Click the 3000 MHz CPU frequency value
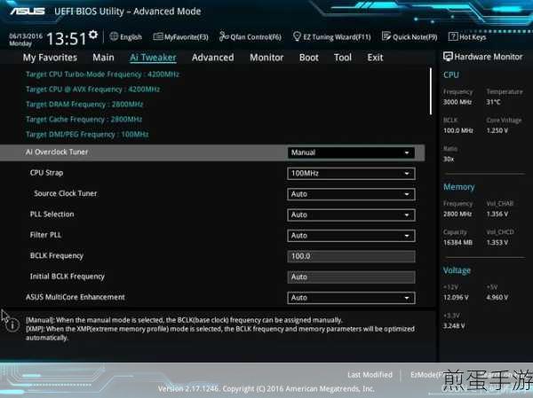Screen dimensions: 533x398 point(457,102)
